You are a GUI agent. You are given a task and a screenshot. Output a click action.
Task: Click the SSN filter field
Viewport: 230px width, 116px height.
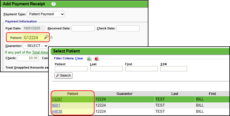click(x=173, y=69)
